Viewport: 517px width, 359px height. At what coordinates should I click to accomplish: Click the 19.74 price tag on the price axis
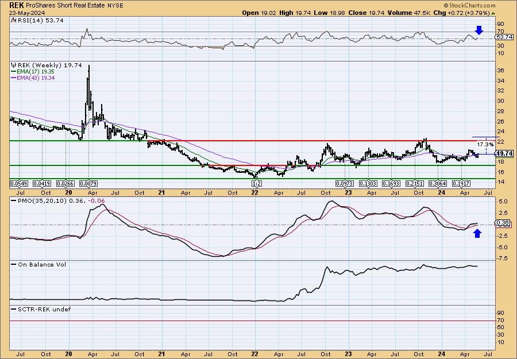click(x=504, y=153)
